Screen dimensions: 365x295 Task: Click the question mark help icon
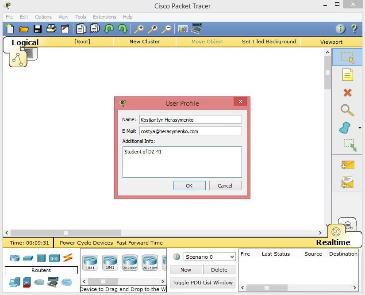tap(354, 29)
